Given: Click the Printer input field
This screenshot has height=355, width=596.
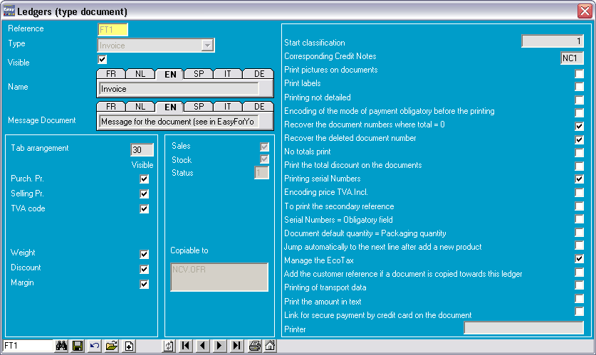Looking at the screenshot, I should click(x=523, y=328).
